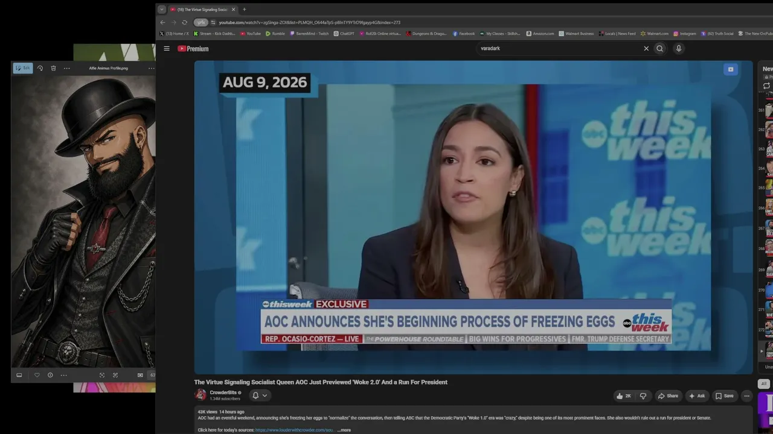Open the ChatGPT bookmark

tap(344, 34)
